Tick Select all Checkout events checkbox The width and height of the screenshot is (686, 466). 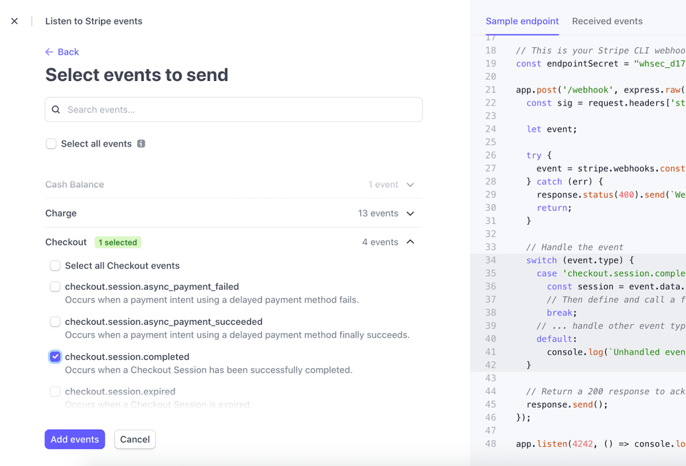[x=55, y=266]
